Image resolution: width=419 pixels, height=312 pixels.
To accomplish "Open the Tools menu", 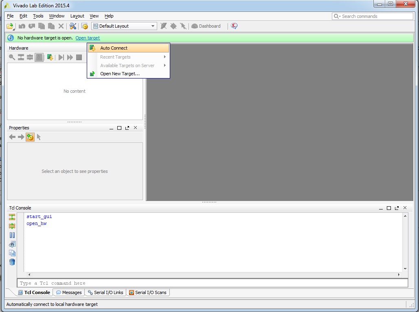I will pos(38,16).
